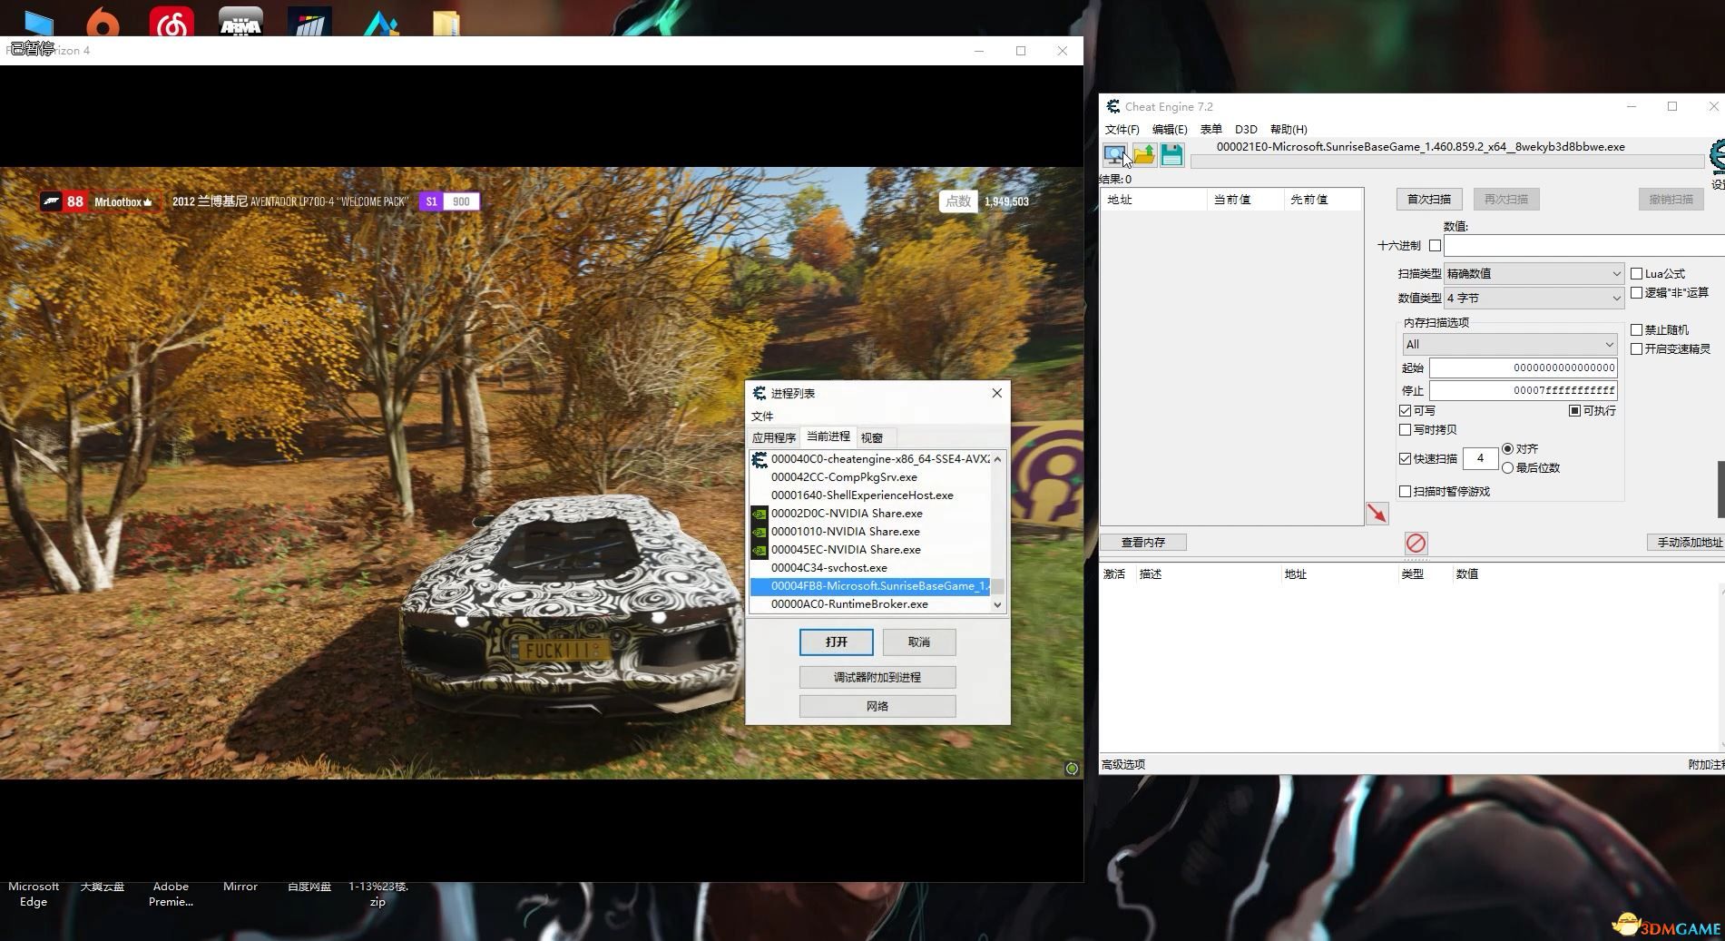Click the Memory View (查看内存) button

click(x=1142, y=542)
